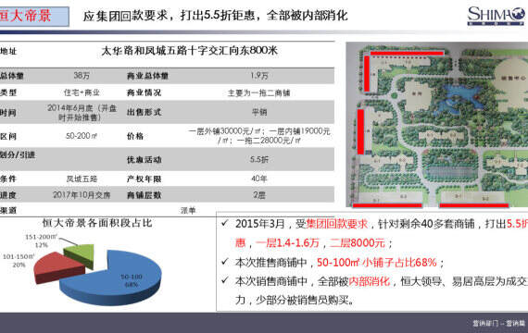
Task: Click the 产权年限 label
Action: pyautogui.click(x=144, y=179)
